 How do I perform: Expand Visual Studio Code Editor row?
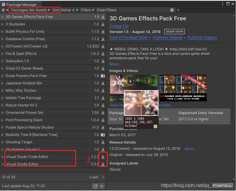click(x=2, y=157)
